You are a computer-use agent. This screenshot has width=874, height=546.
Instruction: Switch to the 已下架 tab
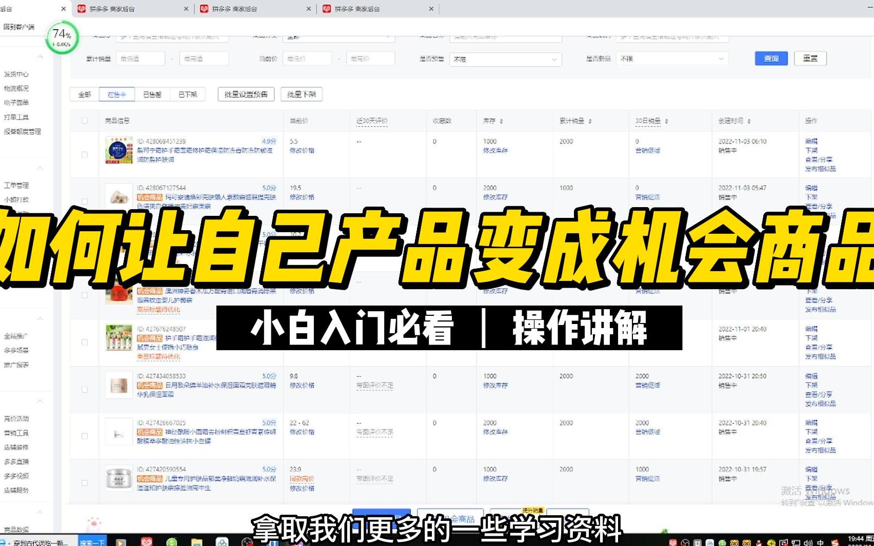(187, 94)
